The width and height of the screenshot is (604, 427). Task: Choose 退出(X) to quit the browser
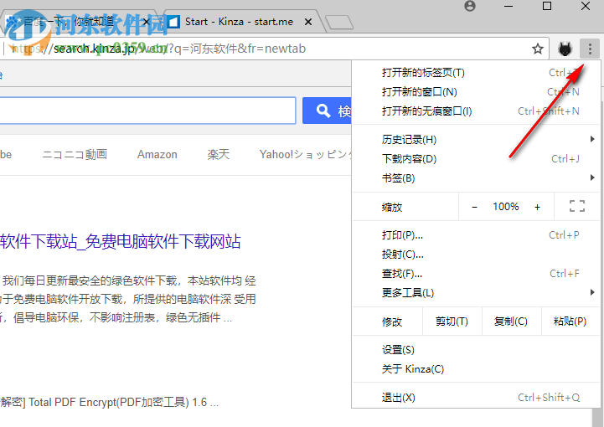(x=476, y=398)
